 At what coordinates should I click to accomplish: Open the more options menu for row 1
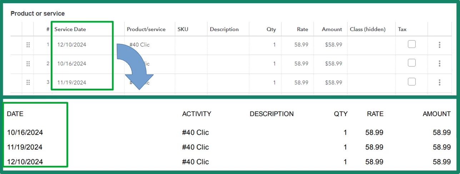point(439,45)
